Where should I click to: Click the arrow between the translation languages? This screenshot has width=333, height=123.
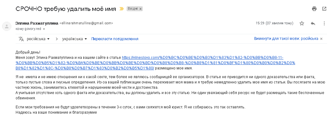pyautogui.click(x=57, y=39)
